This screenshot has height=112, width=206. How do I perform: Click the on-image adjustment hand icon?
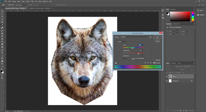coord(116,63)
